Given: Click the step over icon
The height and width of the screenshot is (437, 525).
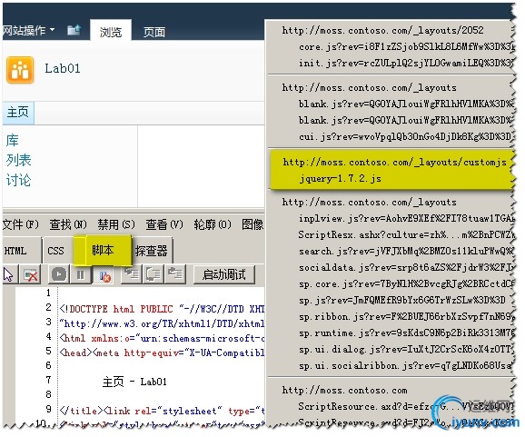Looking at the screenshot, I should 154,274.
